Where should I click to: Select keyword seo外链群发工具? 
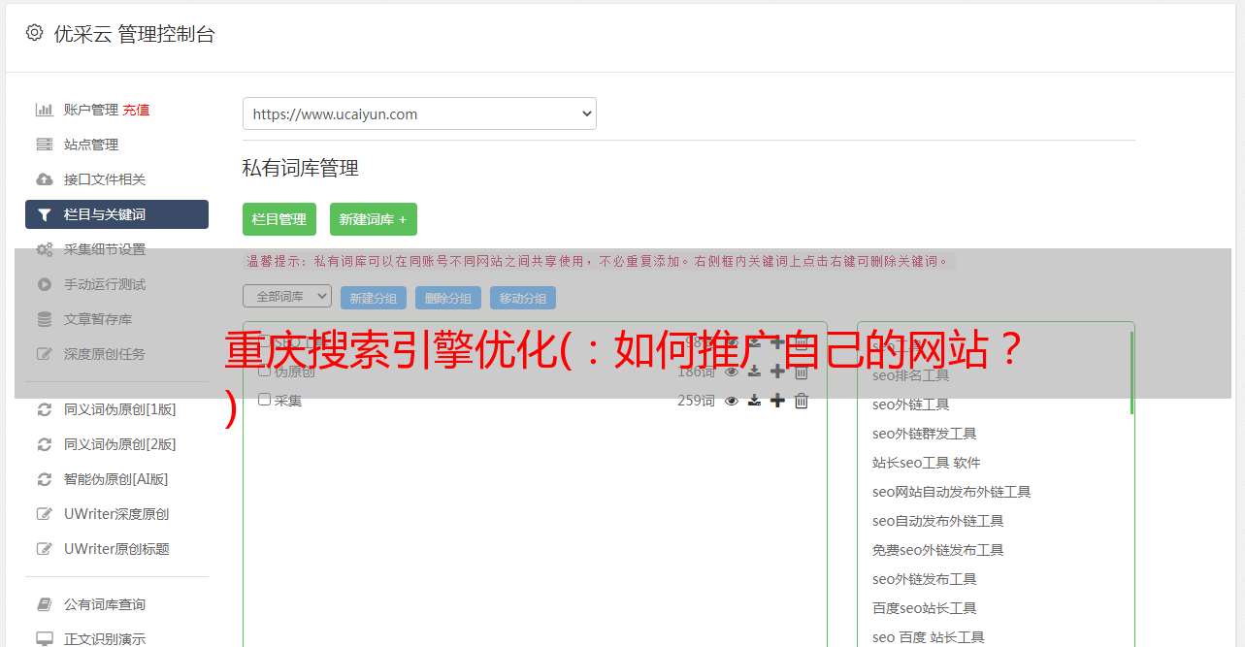coord(925,434)
